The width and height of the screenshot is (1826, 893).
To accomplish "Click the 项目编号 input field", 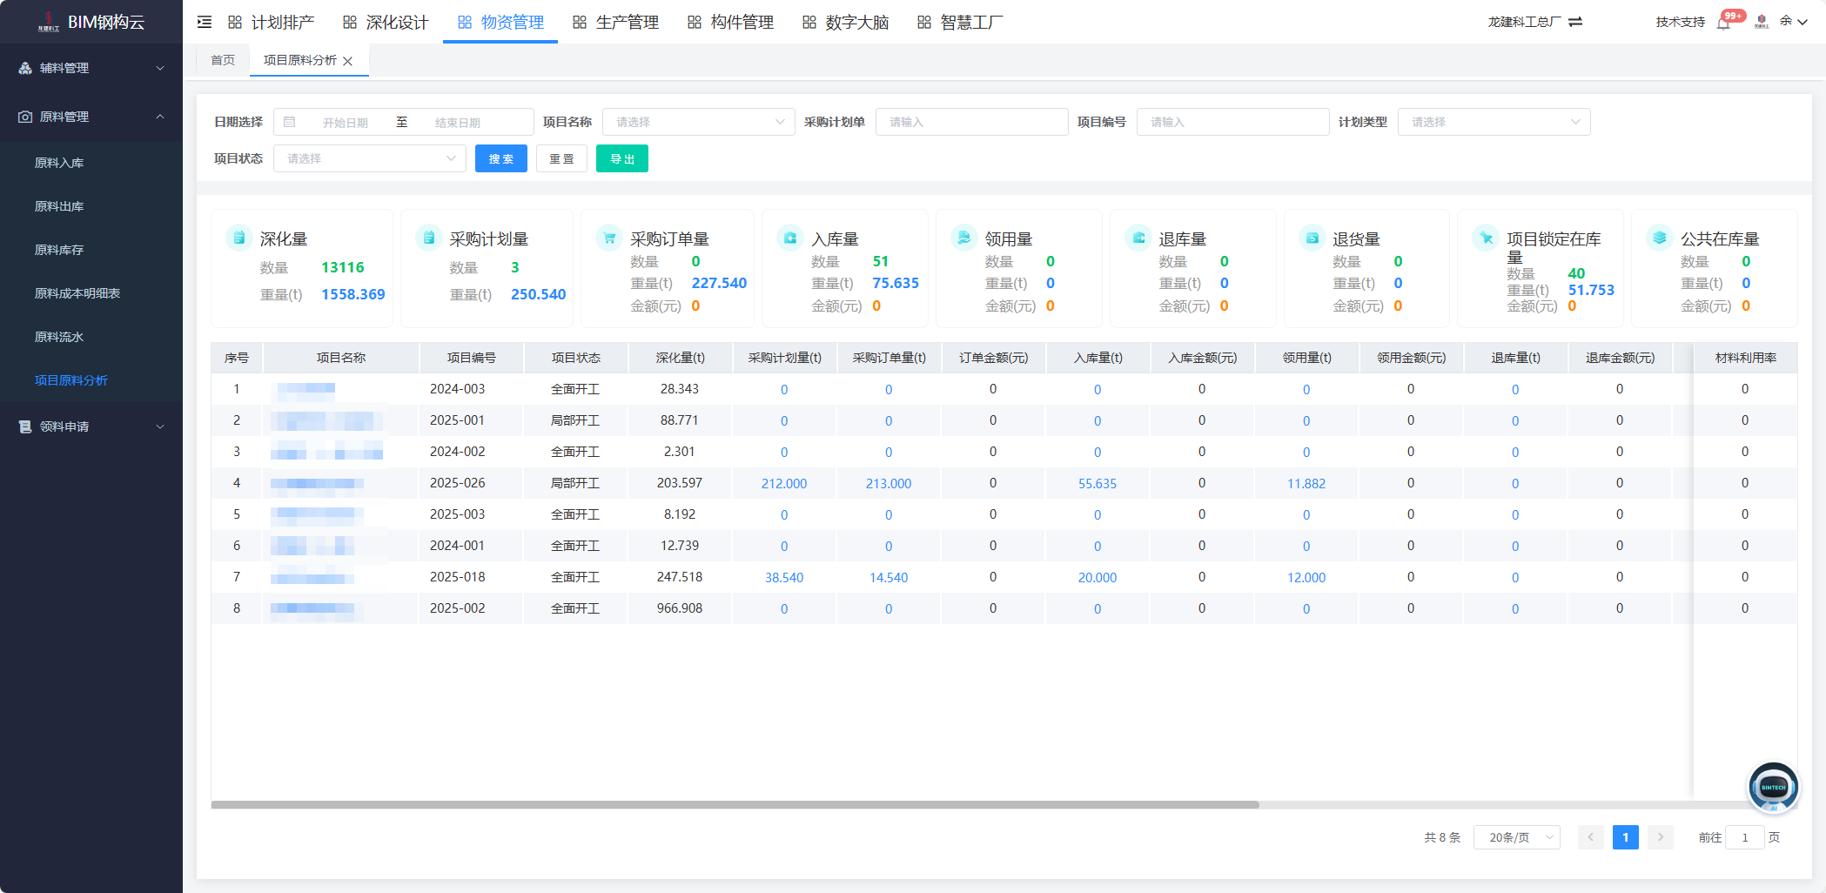I will pyautogui.click(x=1232, y=122).
